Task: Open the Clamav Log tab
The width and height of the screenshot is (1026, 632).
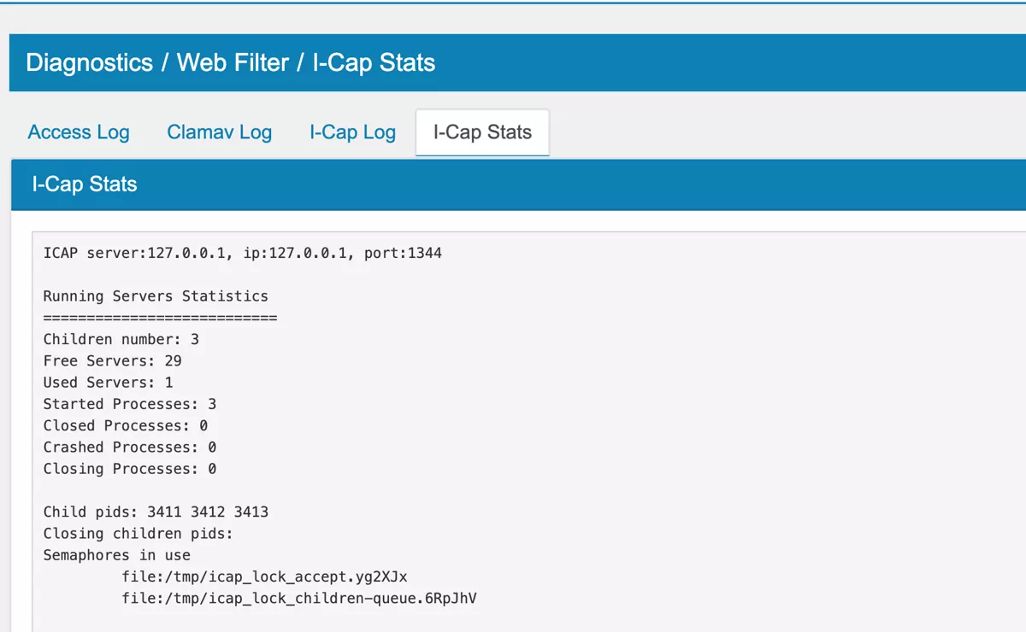Action: coord(219,132)
